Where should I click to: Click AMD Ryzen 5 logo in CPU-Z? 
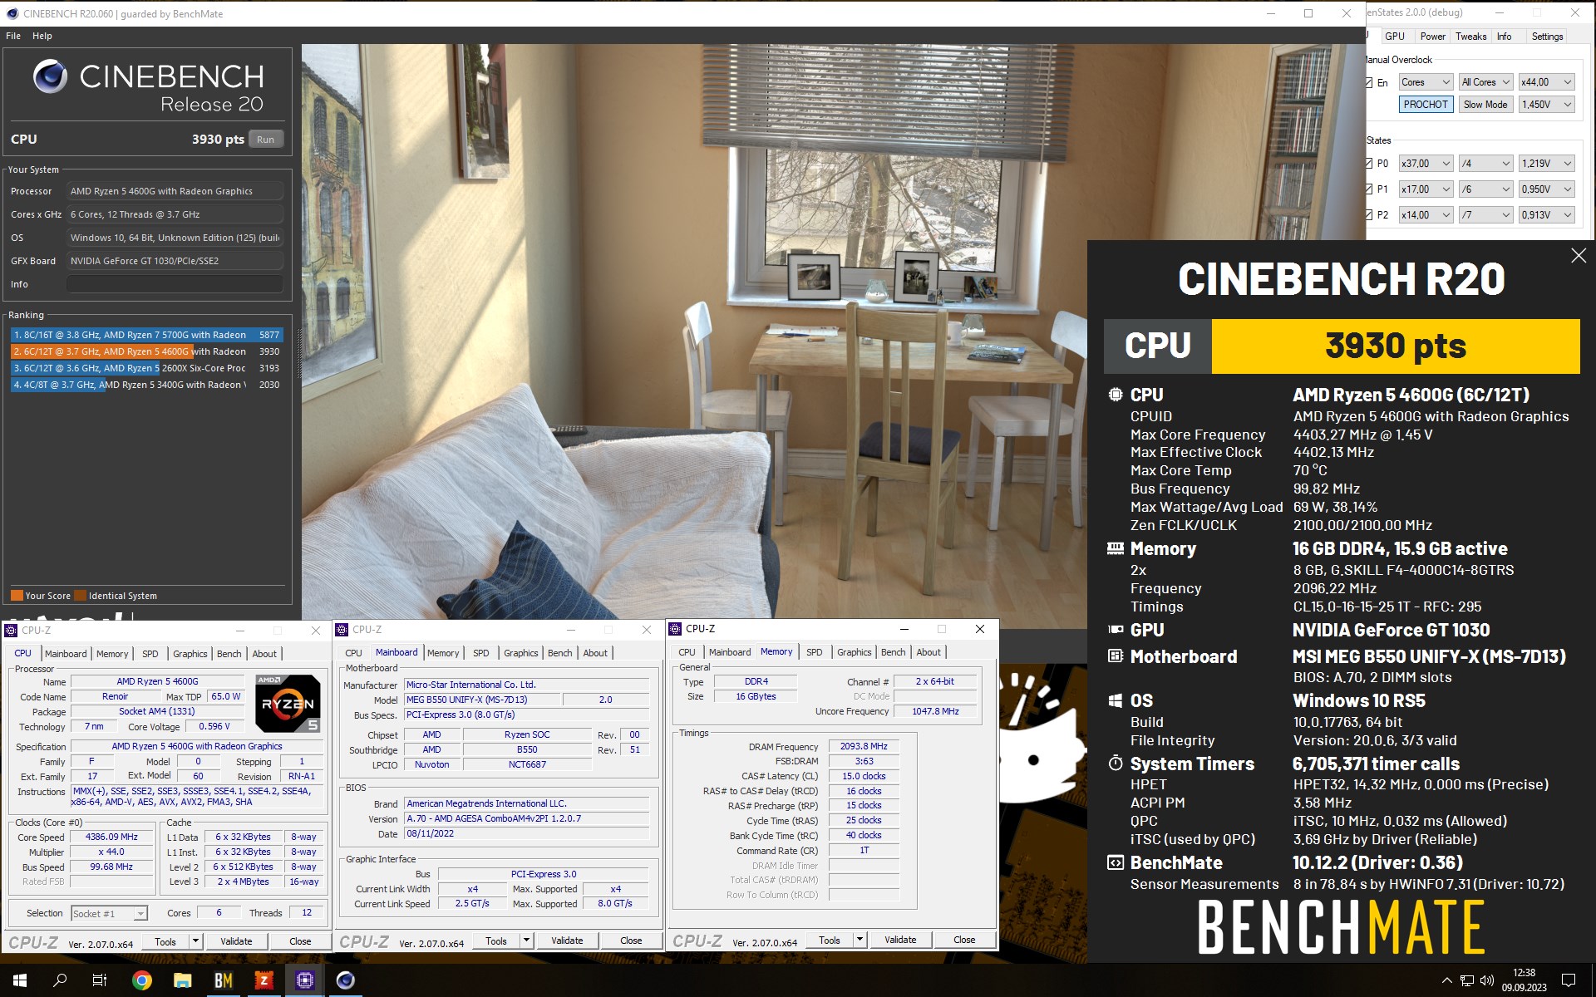coord(288,703)
